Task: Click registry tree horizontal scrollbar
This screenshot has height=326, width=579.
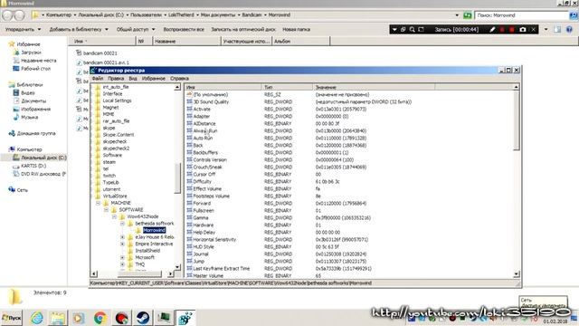Action: coord(139,273)
